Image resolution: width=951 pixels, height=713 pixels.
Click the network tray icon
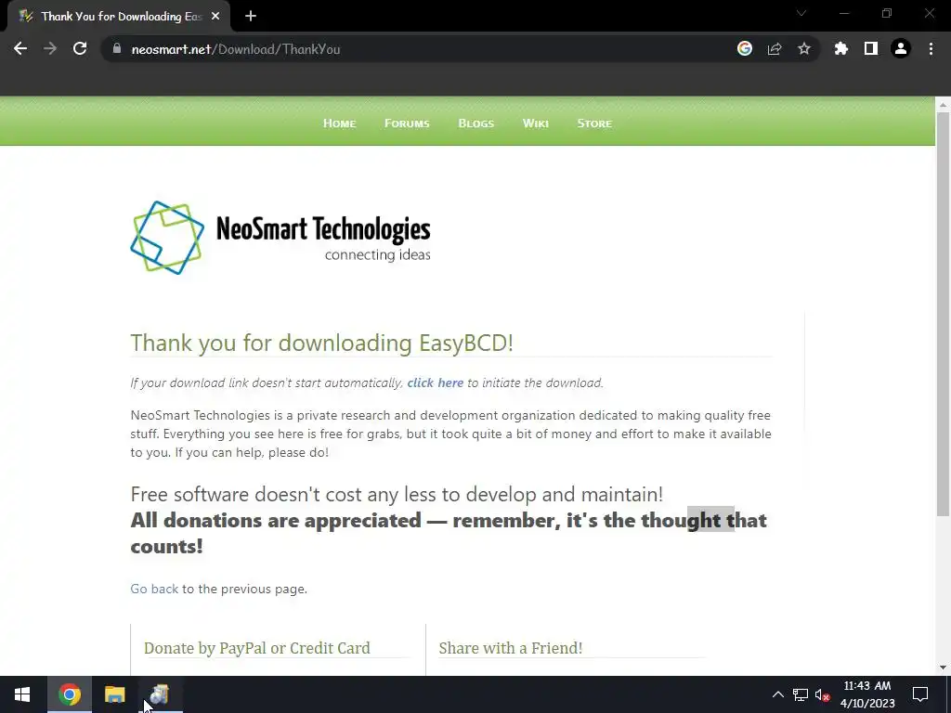point(800,694)
